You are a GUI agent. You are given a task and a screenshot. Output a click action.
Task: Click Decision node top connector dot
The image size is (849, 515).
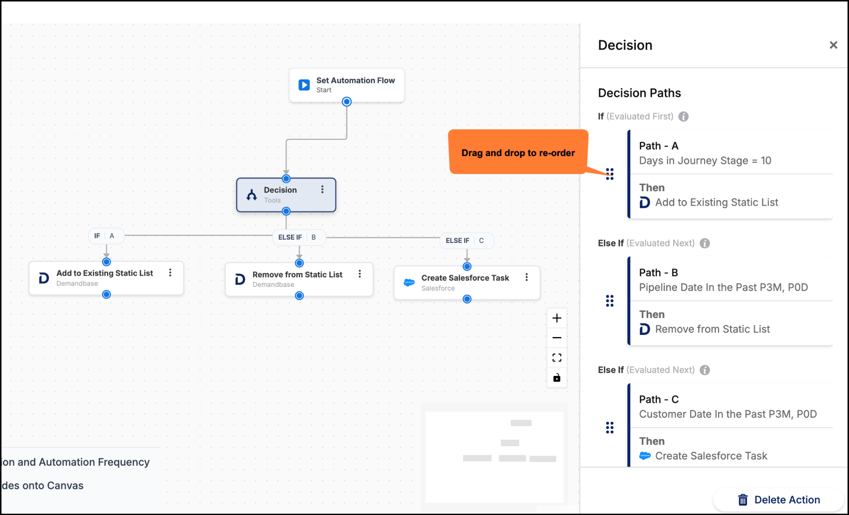click(x=286, y=179)
